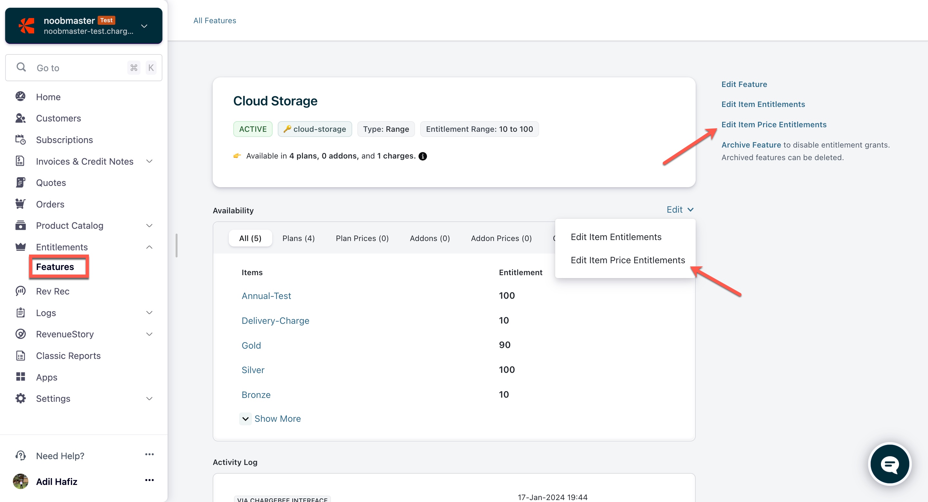Click info icon next to charges text
This screenshot has width=928, height=502.
pyautogui.click(x=423, y=156)
